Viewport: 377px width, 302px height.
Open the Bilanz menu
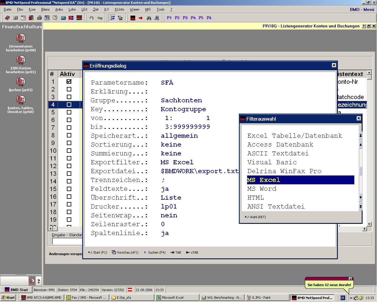click(x=45, y=9)
